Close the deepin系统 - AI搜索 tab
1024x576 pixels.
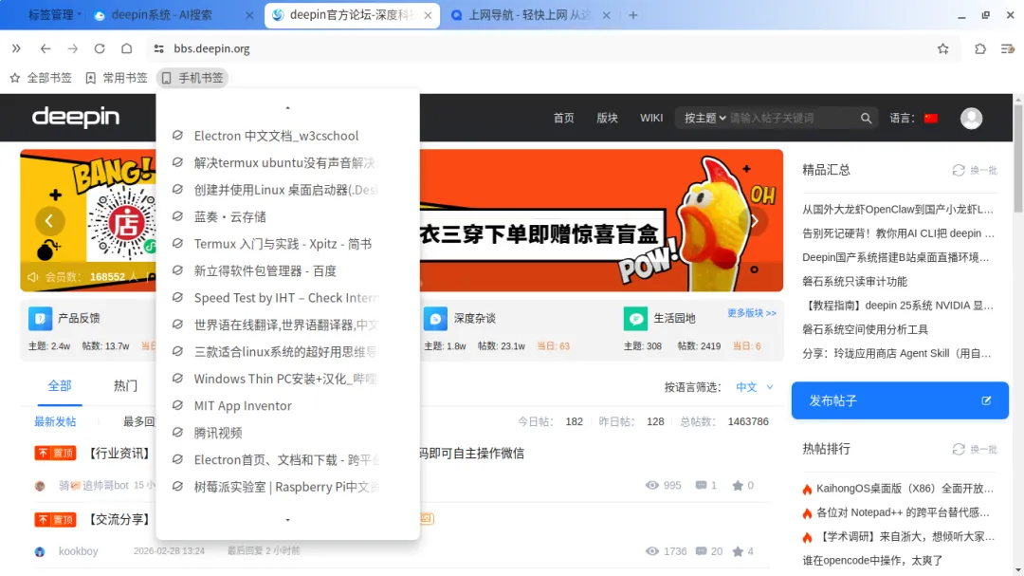[249, 15]
